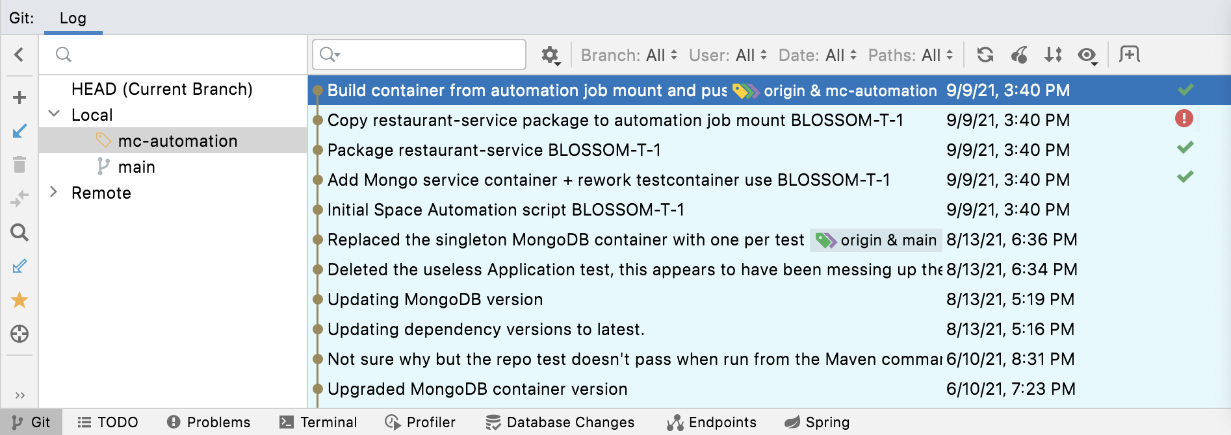Collapse the Local branches node

pos(55,114)
